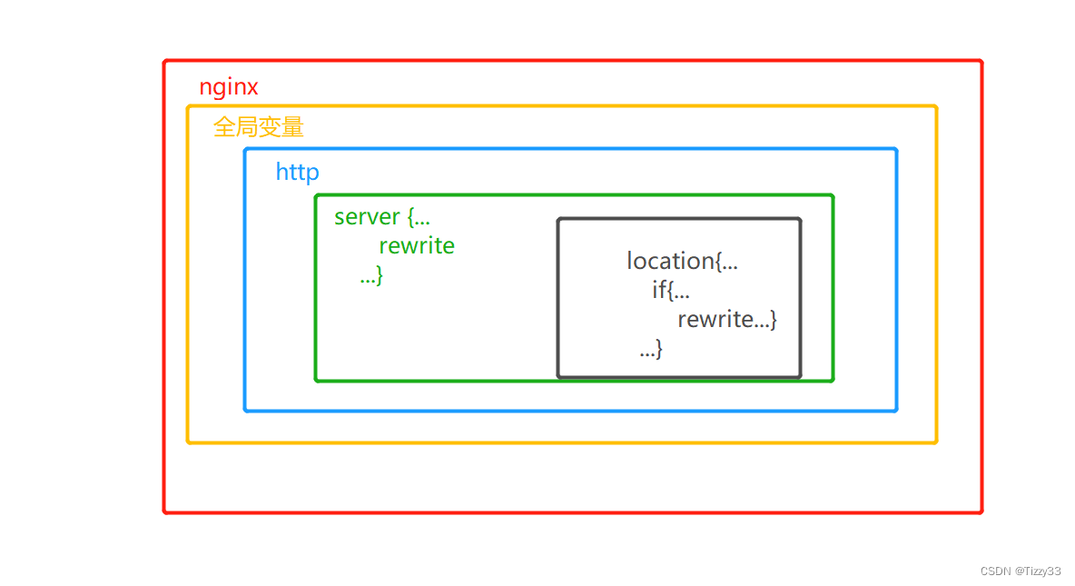
Task: Click the rewrite text inside server block
Action: (417, 245)
